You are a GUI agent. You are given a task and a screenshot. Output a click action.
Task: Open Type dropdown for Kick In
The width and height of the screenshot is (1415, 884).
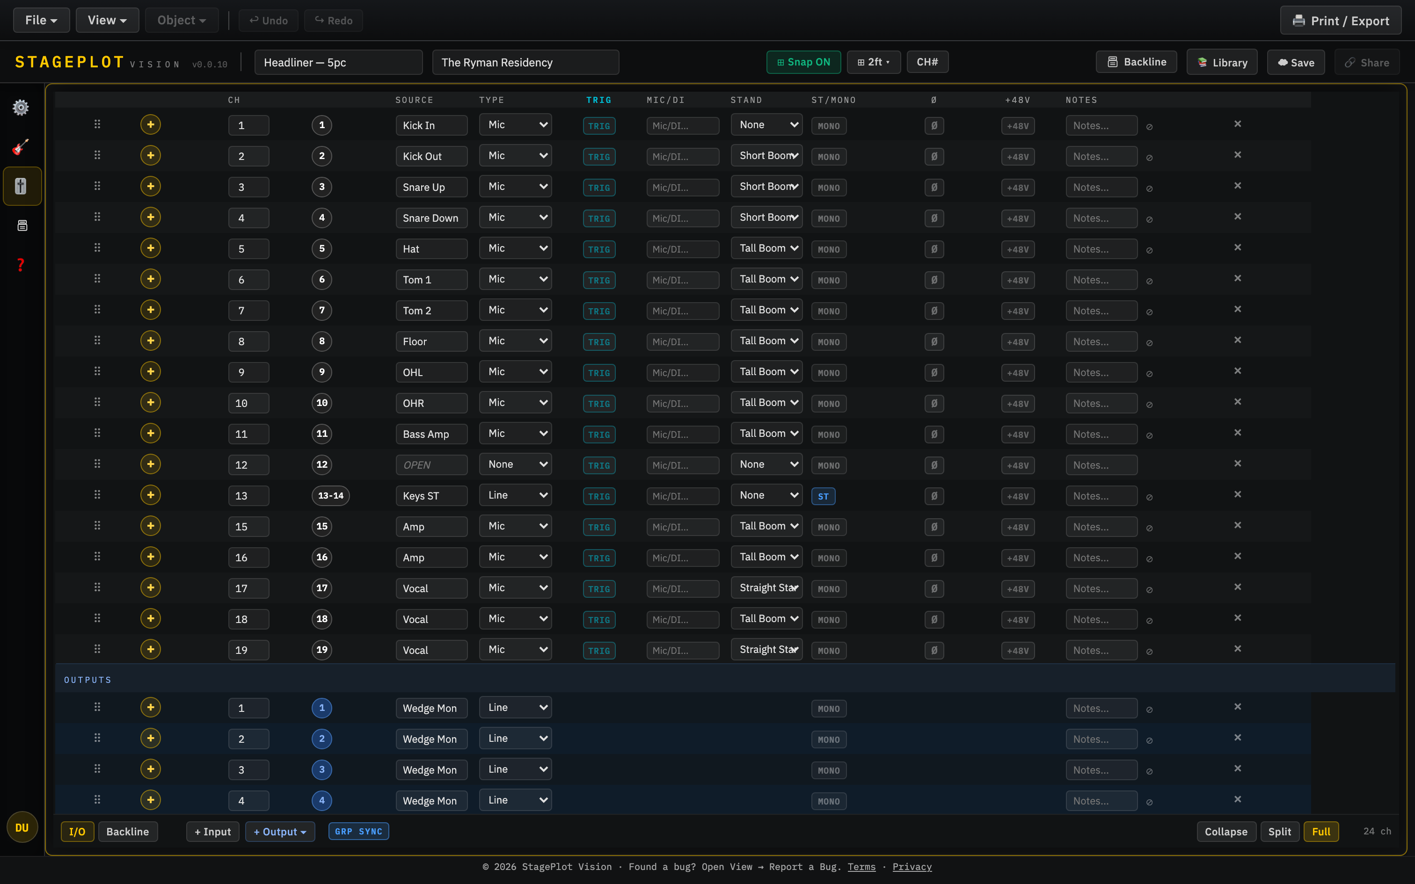(515, 125)
